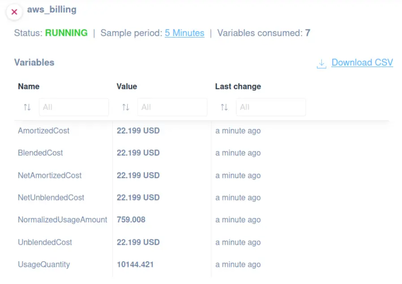The image size is (402, 284).
Task: Sort the table by Last change arrows
Action: (224, 107)
